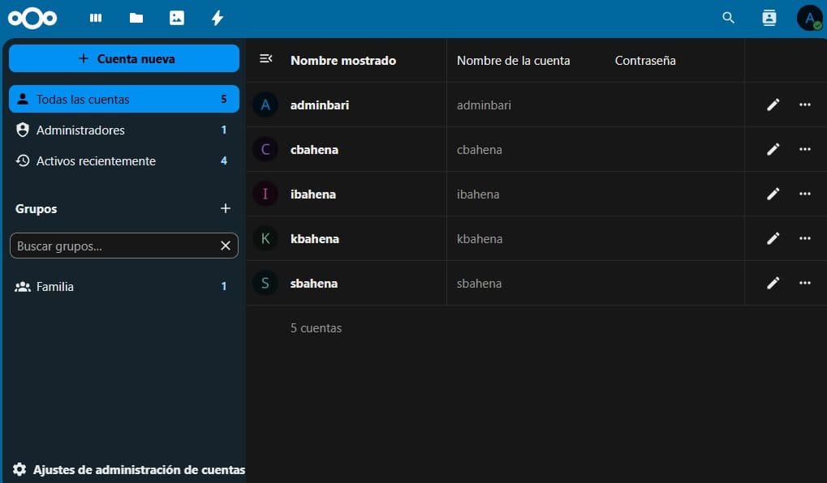This screenshot has height=483, width=827.
Task: Open more actions for sbahena
Action: click(805, 284)
